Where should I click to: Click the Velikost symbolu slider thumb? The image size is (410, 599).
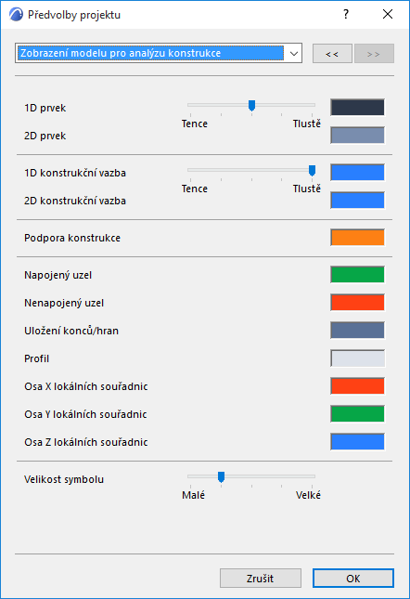click(x=221, y=476)
